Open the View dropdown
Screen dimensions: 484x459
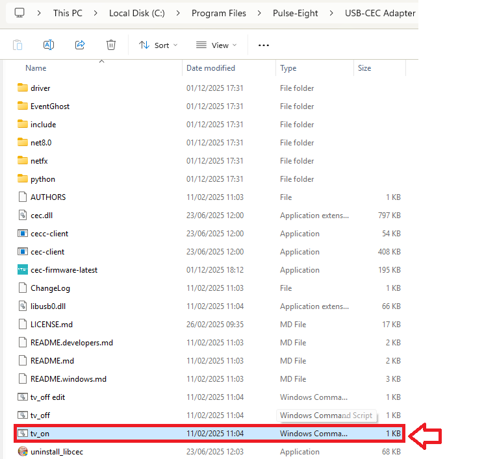(x=216, y=45)
